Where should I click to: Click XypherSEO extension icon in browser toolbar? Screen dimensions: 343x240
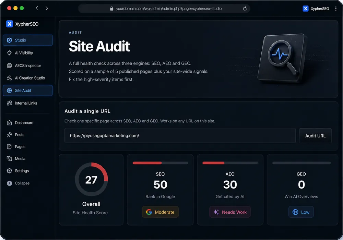(x=305, y=9)
